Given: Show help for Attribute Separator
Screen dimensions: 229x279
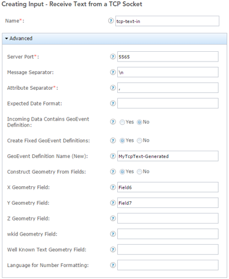Looking at the screenshot, I should coord(113,87).
